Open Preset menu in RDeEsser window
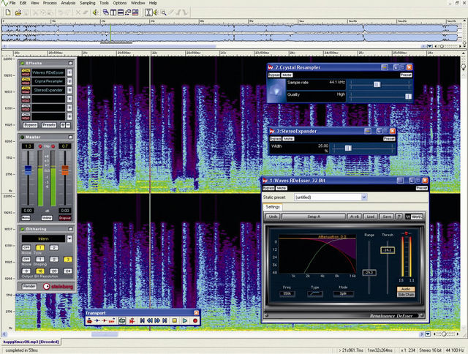 point(422,188)
